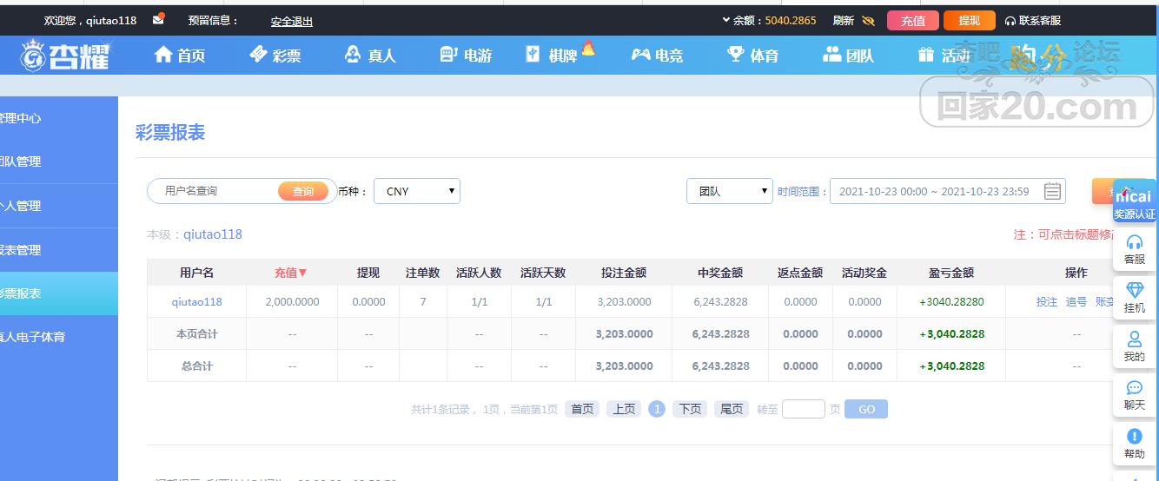Contact 联系客服 customer service
This screenshot has height=481, width=1159.
pos(1033,21)
